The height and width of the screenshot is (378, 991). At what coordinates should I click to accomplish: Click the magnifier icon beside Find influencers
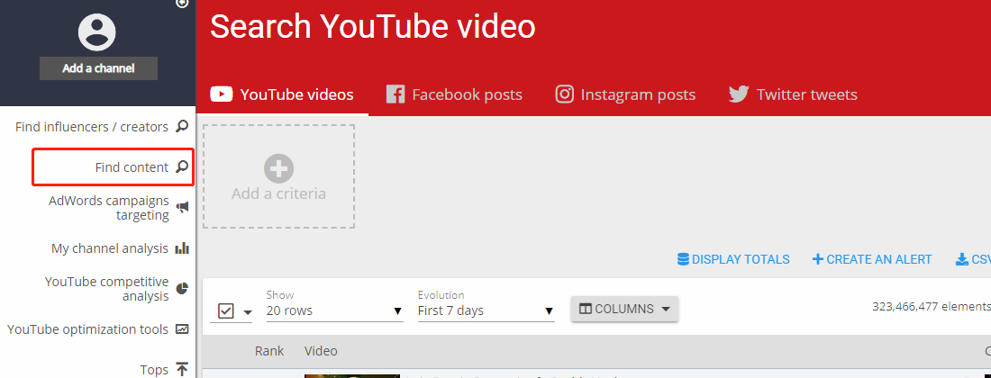click(x=182, y=127)
